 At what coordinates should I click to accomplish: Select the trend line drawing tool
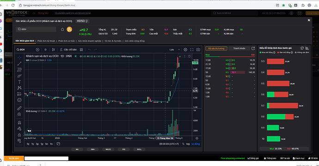[19, 64]
